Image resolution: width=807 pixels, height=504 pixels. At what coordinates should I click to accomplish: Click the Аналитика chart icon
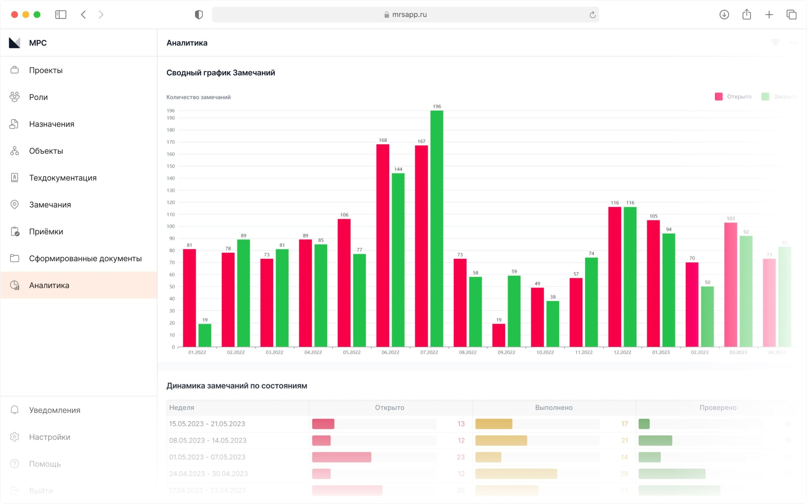tap(15, 285)
